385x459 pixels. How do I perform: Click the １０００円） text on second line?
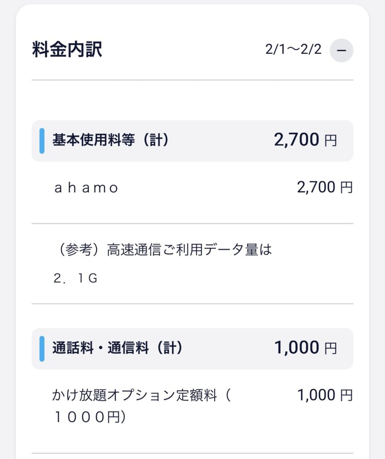pyautogui.click(x=89, y=417)
